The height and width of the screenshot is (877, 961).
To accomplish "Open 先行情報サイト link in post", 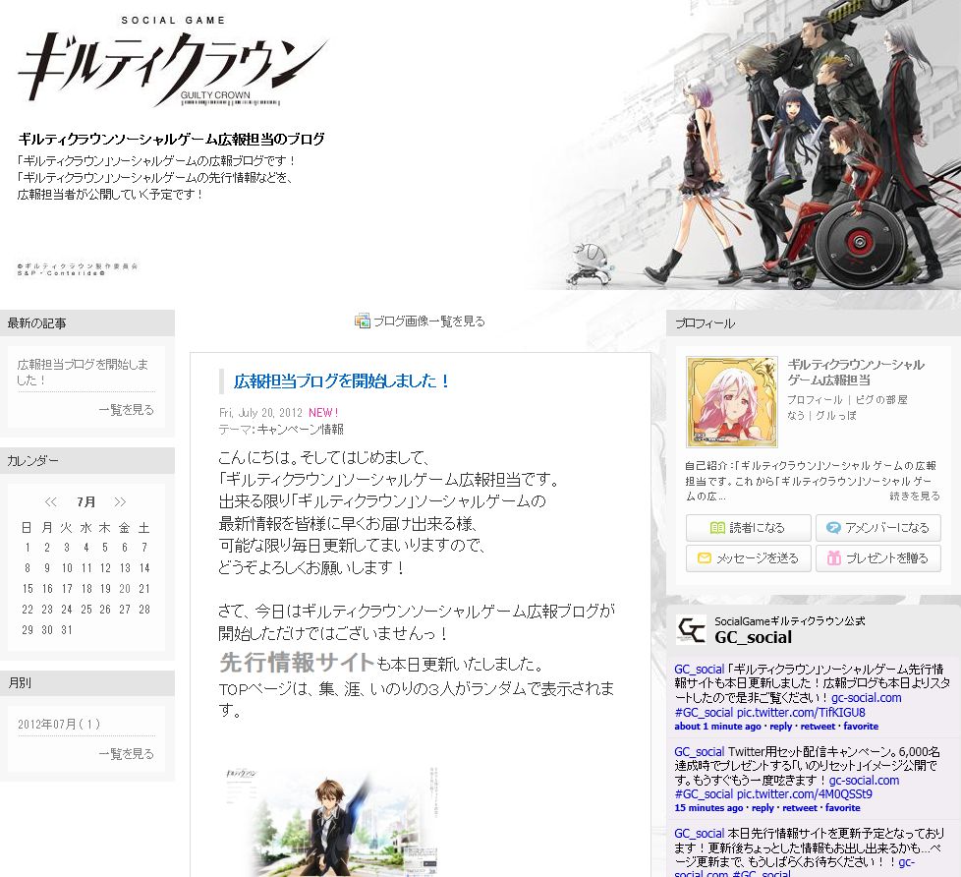I will click(297, 663).
